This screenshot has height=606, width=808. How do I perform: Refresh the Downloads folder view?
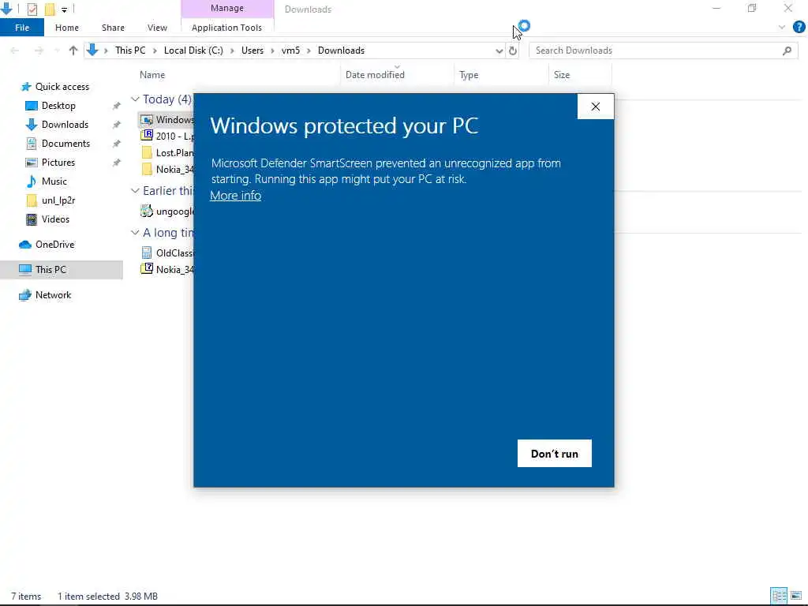513,50
